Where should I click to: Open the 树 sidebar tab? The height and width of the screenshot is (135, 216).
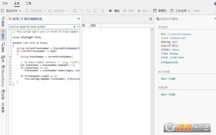pyautogui.click(x=3, y=59)
